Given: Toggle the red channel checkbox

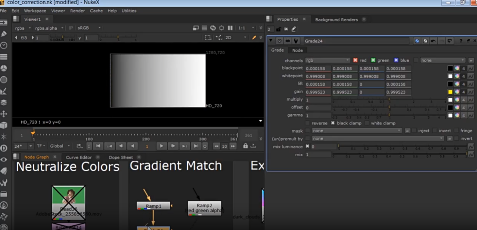Looking at the screenshot, I should (355, 60).
